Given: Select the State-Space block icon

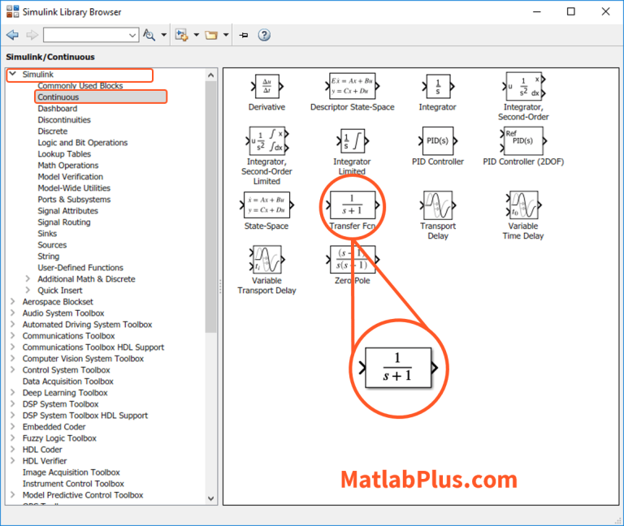Looking at the screenshot, I should 266,205.
